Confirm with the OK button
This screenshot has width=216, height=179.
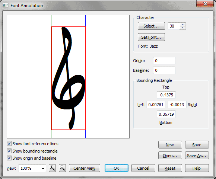pos(117,168)
